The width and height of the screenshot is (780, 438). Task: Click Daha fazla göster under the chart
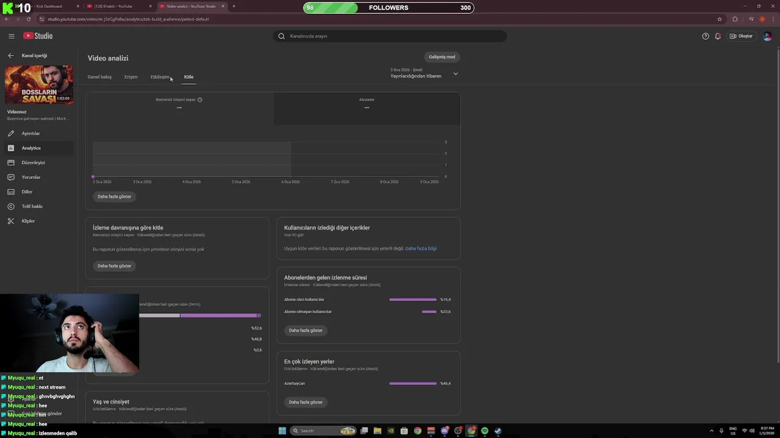[x=115, y=196]
